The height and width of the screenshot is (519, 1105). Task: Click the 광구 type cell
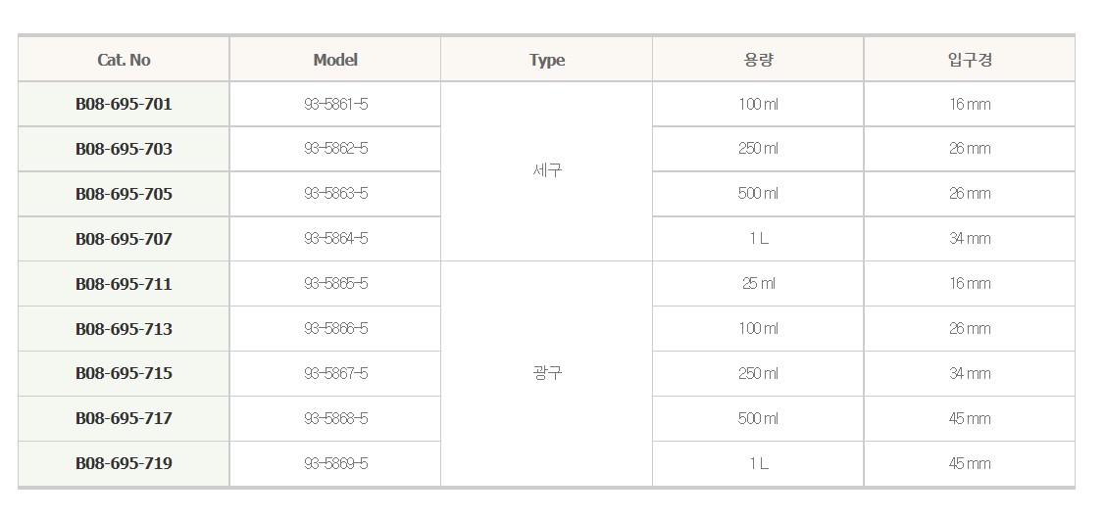(546, 373)
